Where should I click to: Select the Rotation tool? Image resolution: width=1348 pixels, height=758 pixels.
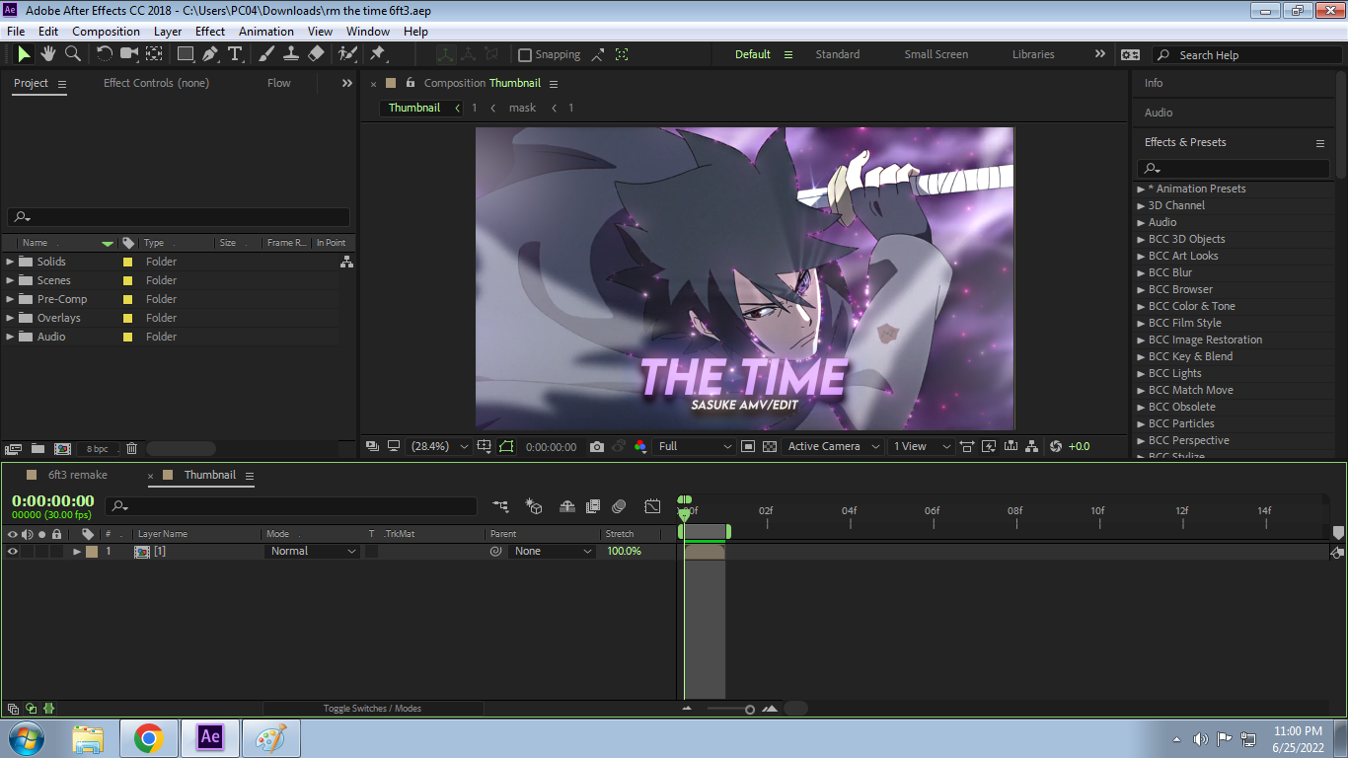(105, 54)
